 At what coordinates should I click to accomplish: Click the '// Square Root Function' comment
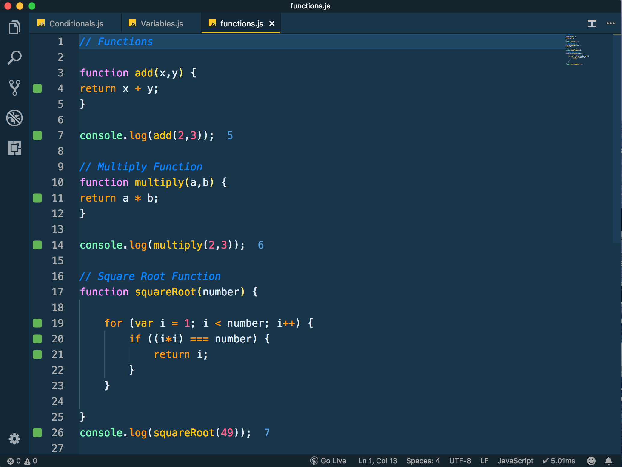[150, 276]
